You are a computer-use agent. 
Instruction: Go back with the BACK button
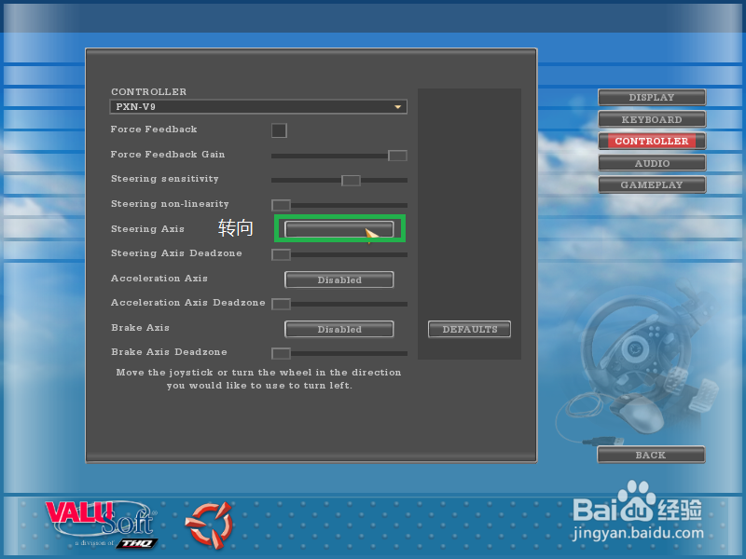coord(651,455)
